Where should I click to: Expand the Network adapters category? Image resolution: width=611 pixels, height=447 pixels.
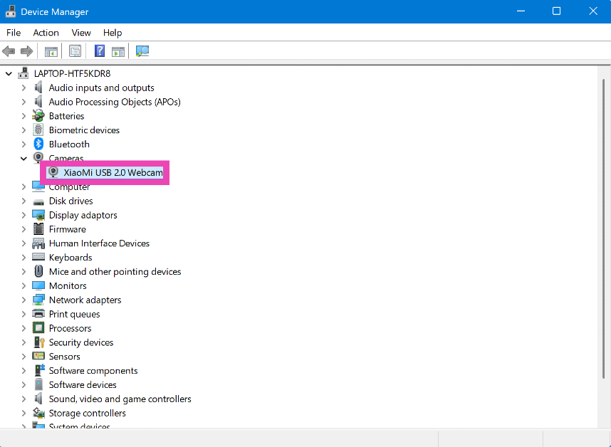point(23,300)
